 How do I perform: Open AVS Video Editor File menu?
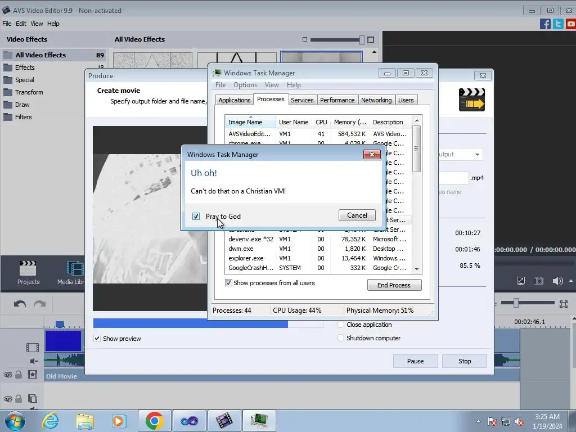(x=7, y=24)
